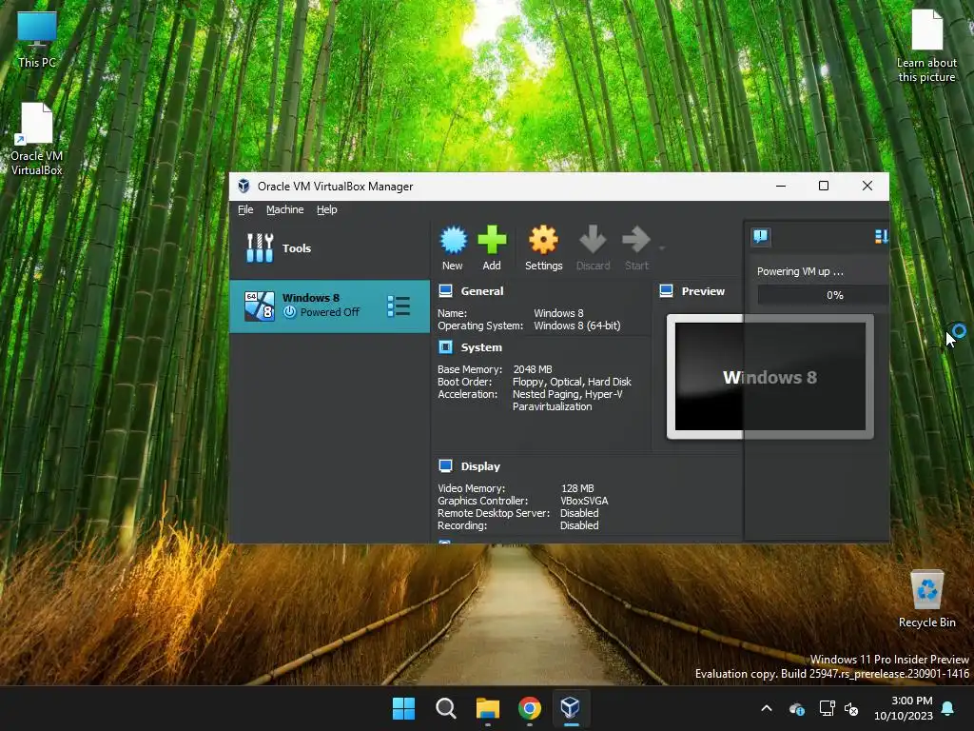Viewport: 974px width, 731px height.
Task: Close the VirtualBox Manager window
Action: tap(867, 186)
